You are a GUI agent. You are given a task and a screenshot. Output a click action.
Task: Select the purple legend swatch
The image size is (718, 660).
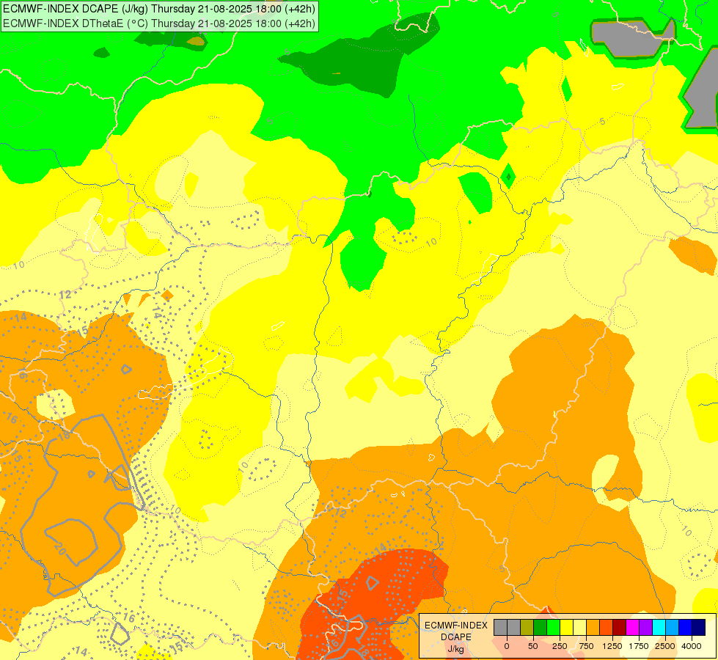coord(645,628)
